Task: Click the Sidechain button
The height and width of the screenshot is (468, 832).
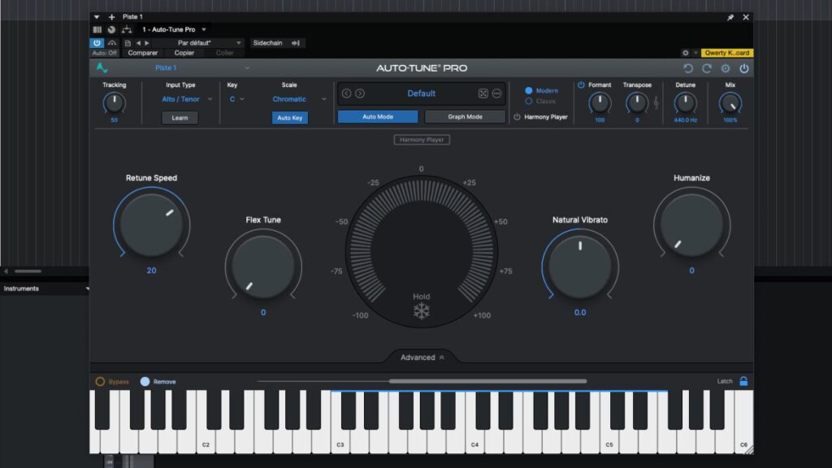Action: point(268,43)
